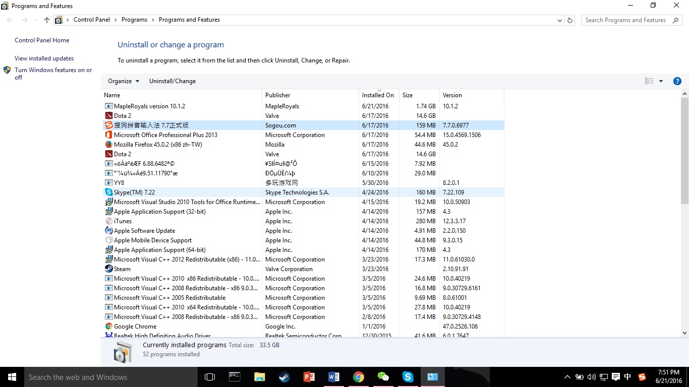Click the Visual Studio 2010 Tools icon
This screenshot has height=387, width=689.
[x=108, y=202]
